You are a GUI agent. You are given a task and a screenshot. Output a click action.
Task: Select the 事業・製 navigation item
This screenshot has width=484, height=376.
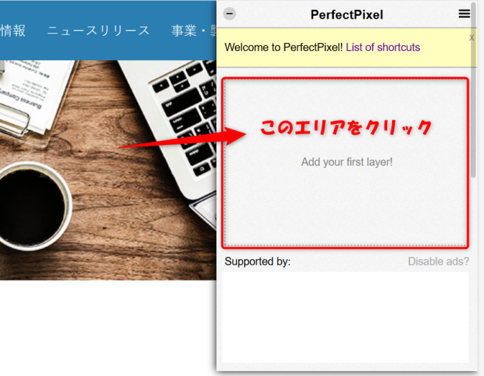(193, 30)
